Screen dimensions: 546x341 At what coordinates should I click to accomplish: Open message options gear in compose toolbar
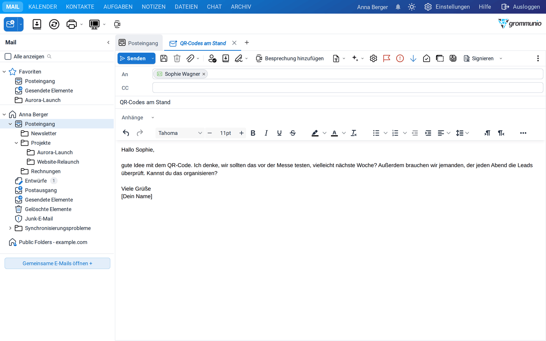(373, 58)
